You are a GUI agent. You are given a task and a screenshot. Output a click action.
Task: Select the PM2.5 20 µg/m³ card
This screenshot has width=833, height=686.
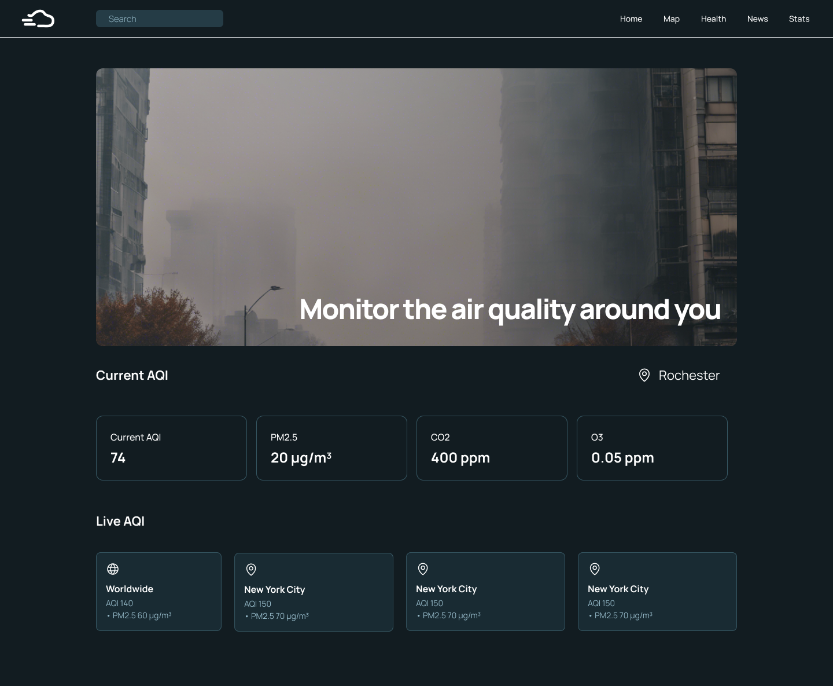tap(331, 447)
